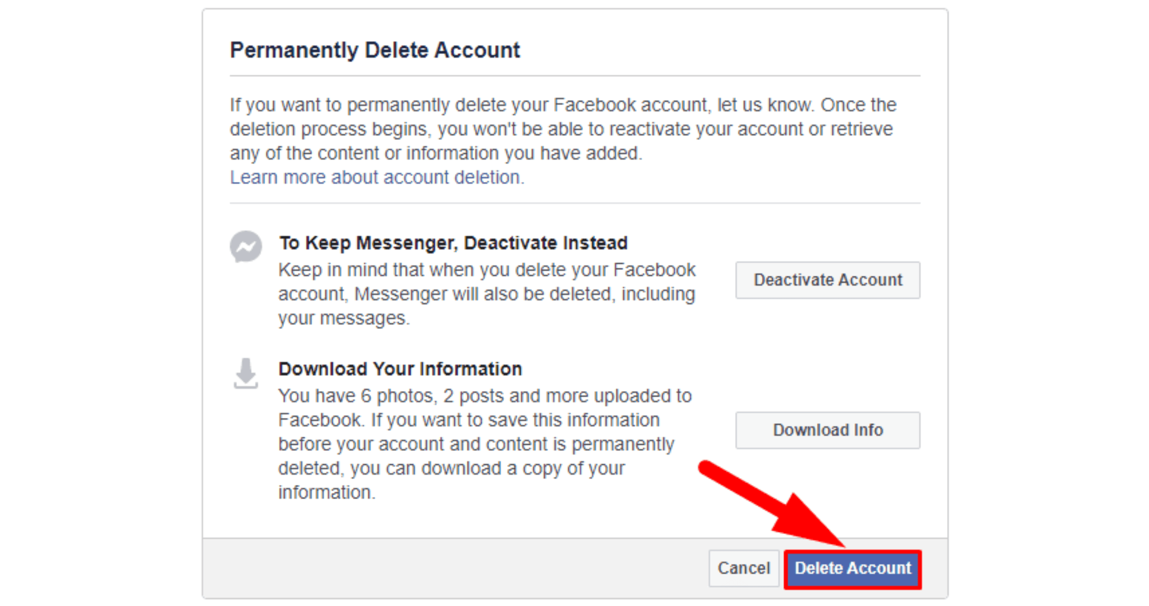Viewport: 1149px width, 606px height.
Task: Click the Permanently Delete Account heading
Action: click(375, 49)
